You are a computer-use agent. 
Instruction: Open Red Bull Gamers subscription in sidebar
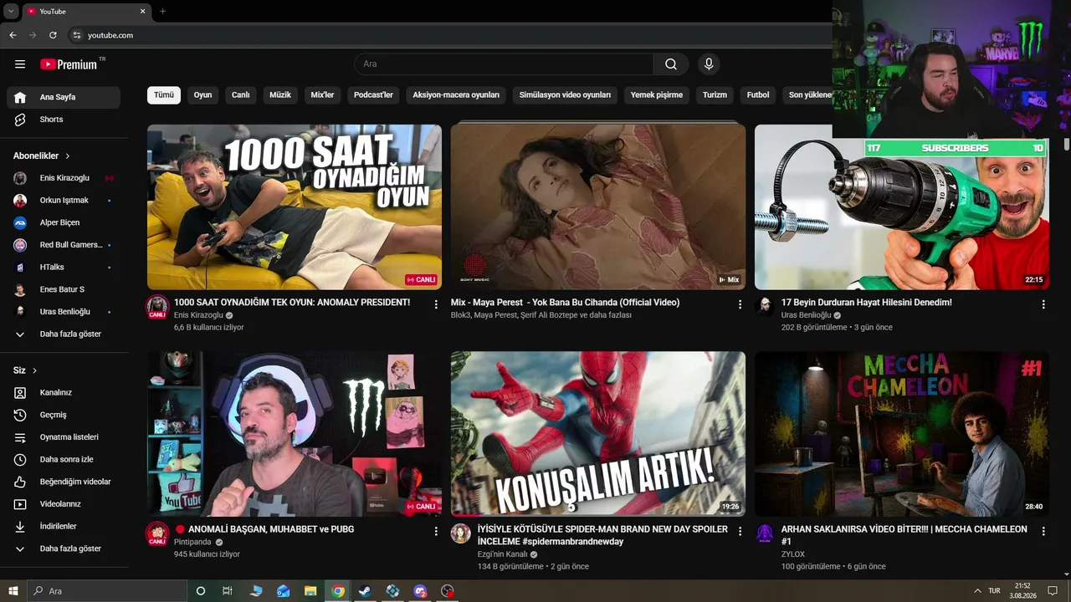64,245
